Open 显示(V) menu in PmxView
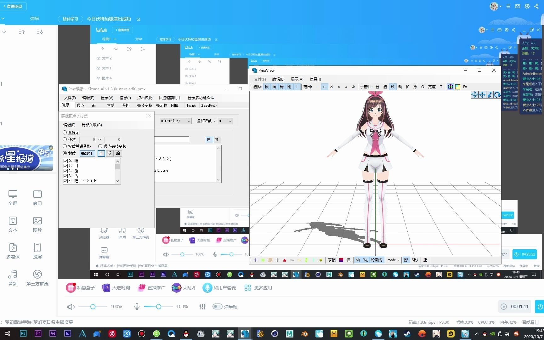 pyautogui.click(x=297, y=79)
